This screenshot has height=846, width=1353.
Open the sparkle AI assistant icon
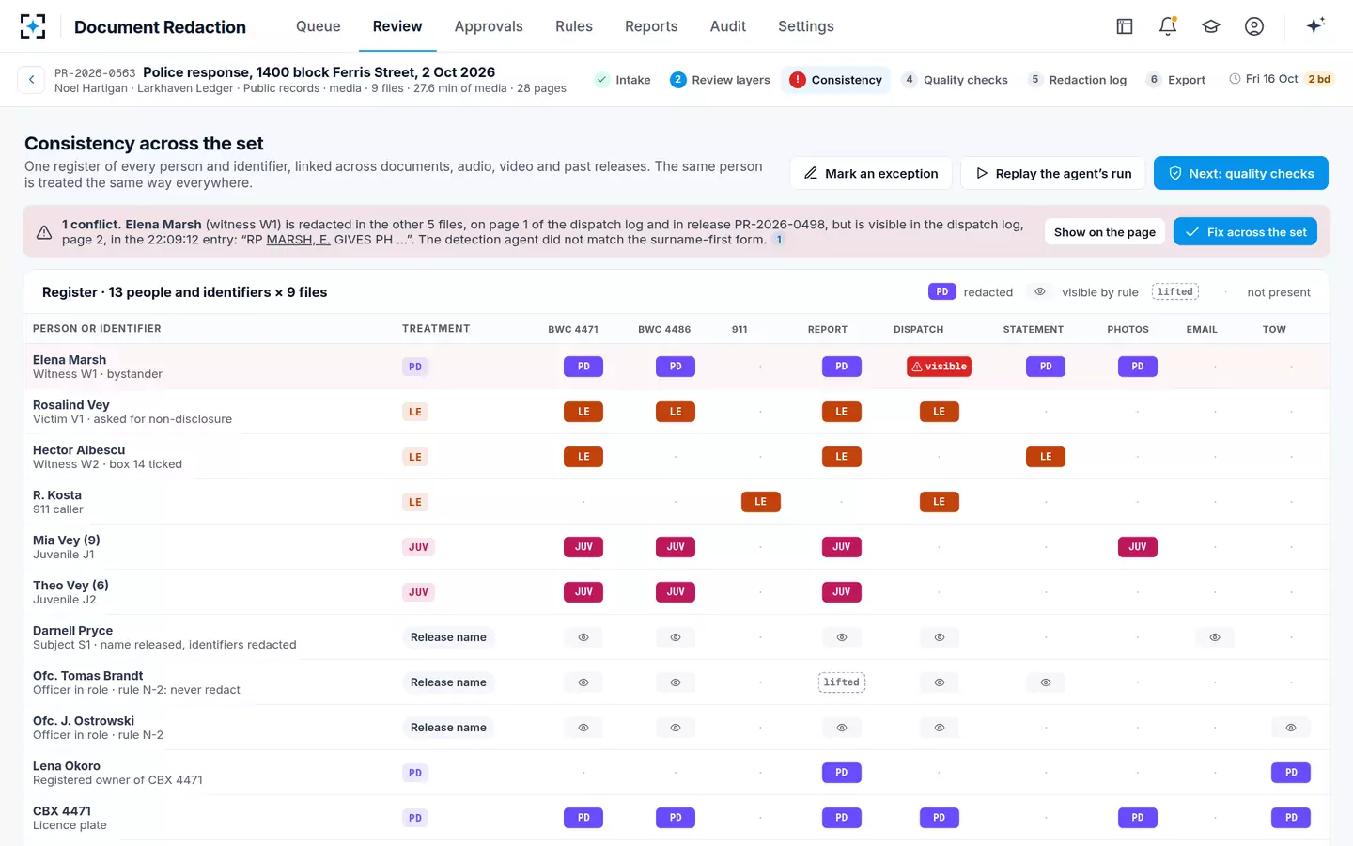point(1315,25)
